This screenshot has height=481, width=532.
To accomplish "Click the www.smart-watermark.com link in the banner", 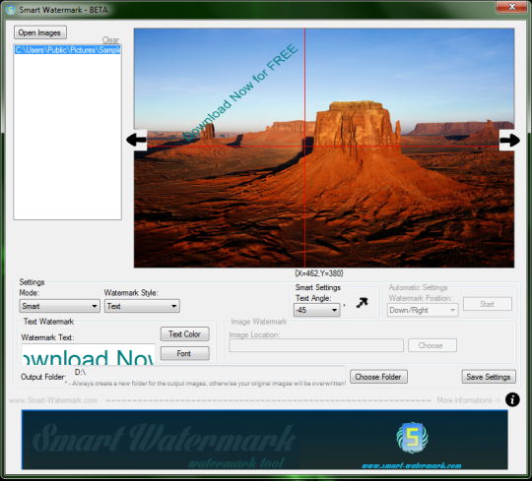I will pos(412,465).
